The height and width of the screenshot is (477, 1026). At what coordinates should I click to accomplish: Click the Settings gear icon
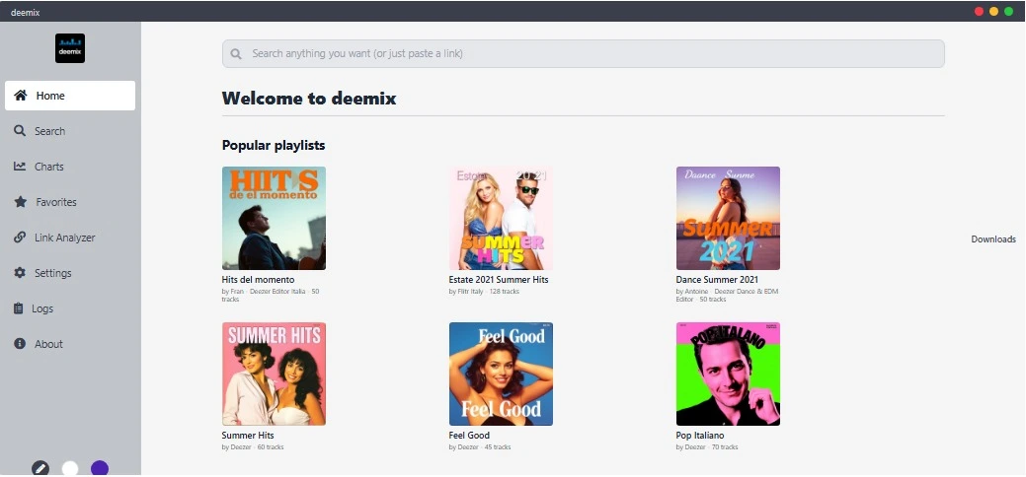point(20,272)
